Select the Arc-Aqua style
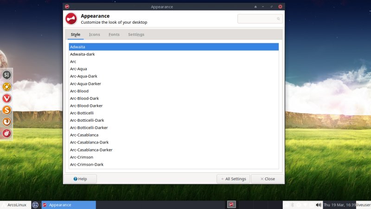The height and width of the screenshot is (209, 371). coord(173,69)
